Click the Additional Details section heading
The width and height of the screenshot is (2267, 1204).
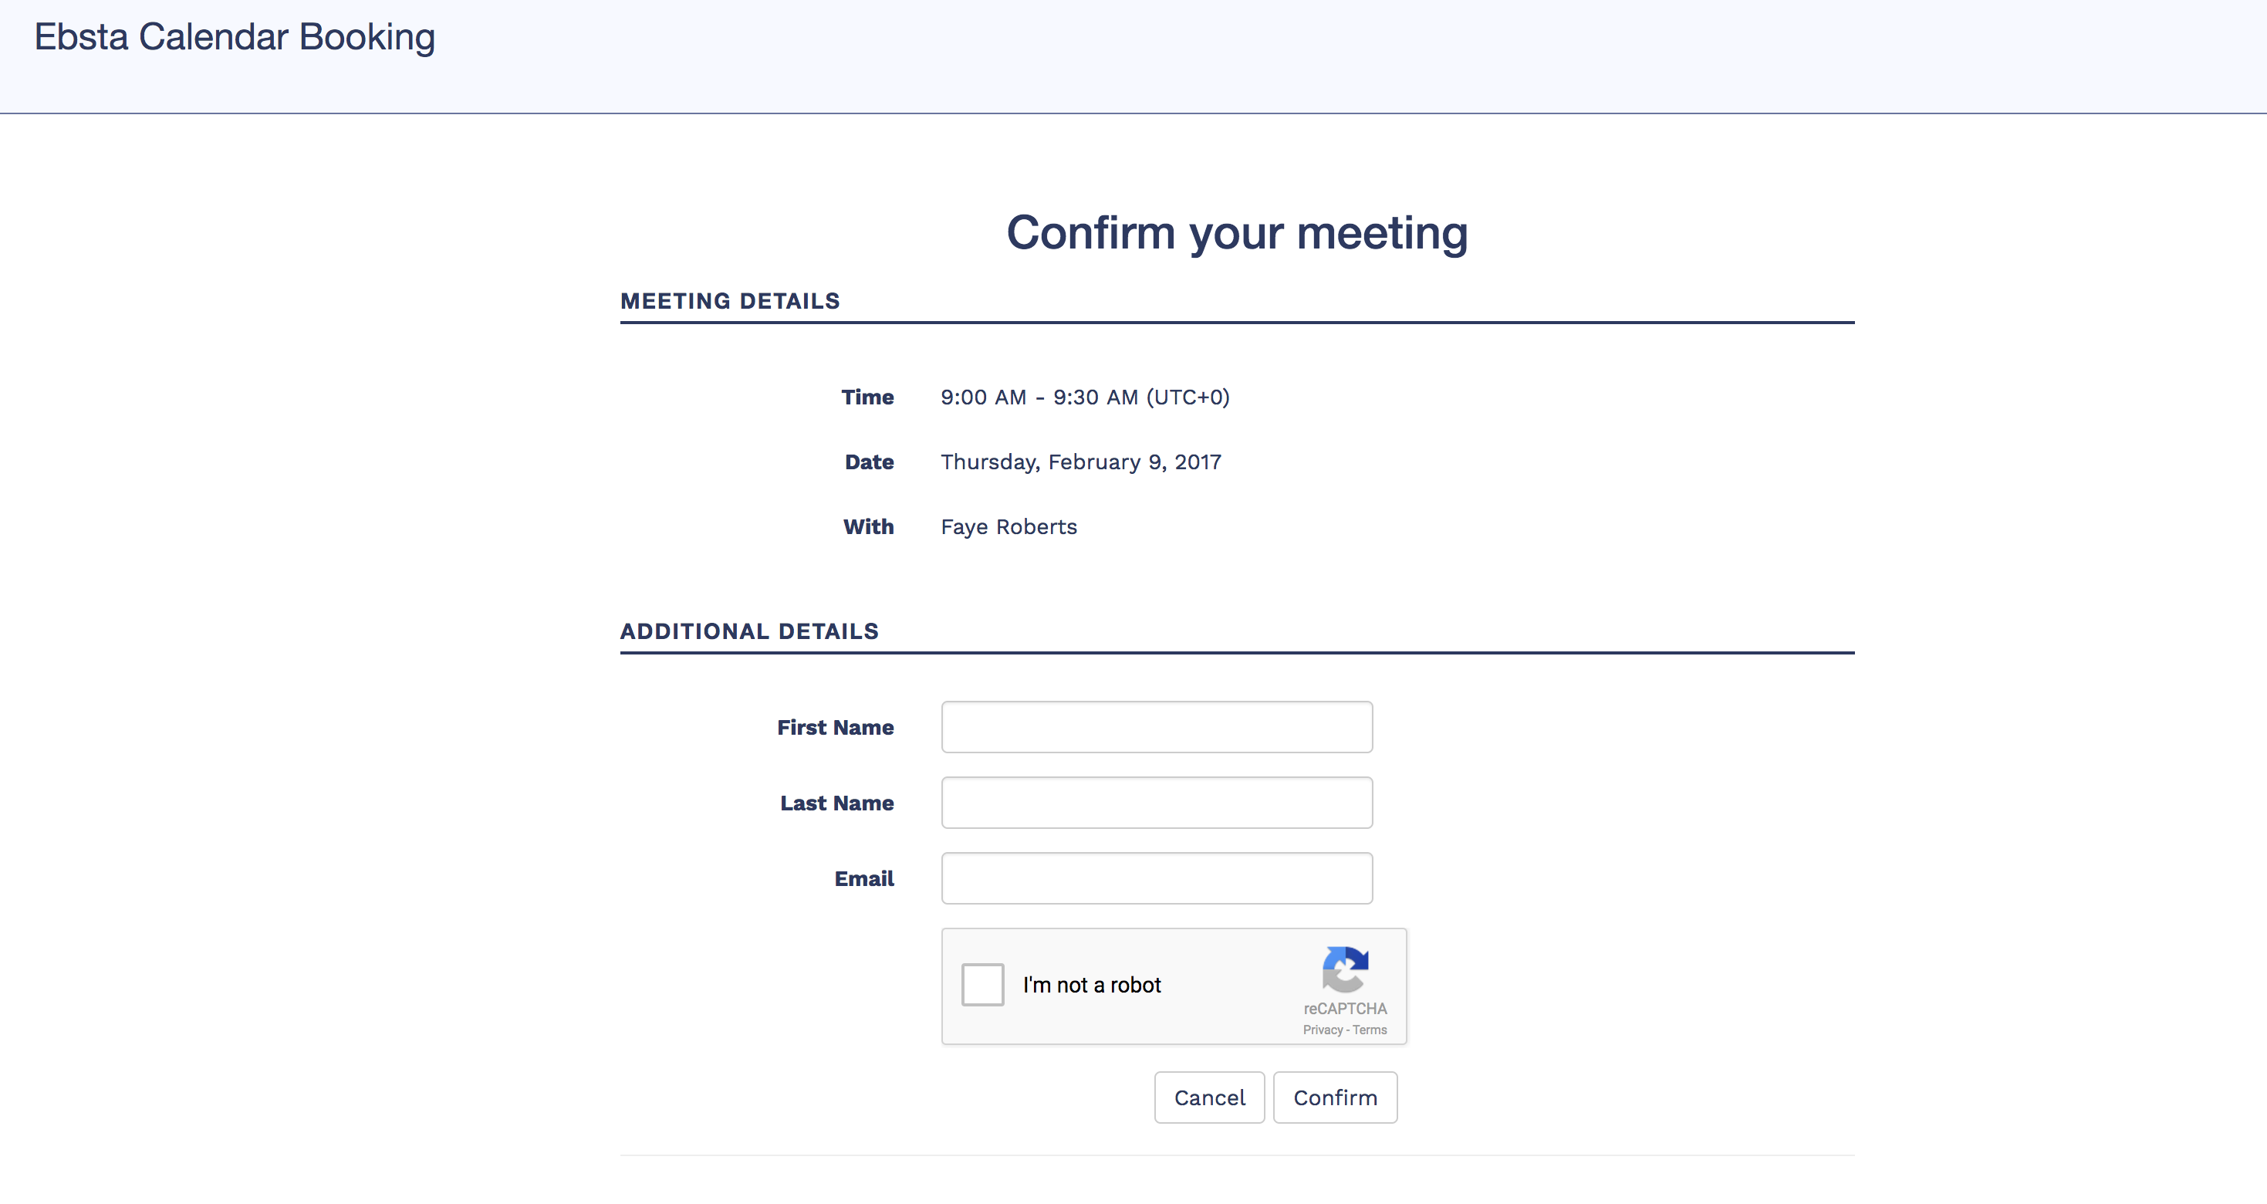(x=749, y=631)
